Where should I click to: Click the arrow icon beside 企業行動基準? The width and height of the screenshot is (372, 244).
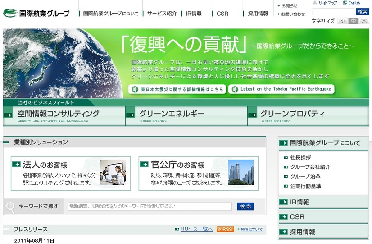click(x=286, y=186)
